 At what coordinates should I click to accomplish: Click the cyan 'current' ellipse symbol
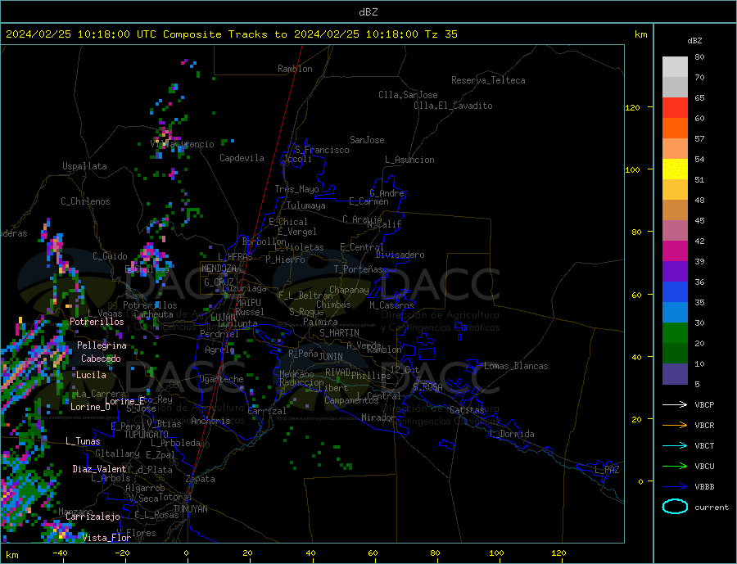(675, 507)
